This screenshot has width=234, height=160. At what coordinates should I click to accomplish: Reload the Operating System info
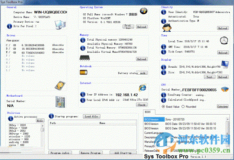(x=142, y=27)
